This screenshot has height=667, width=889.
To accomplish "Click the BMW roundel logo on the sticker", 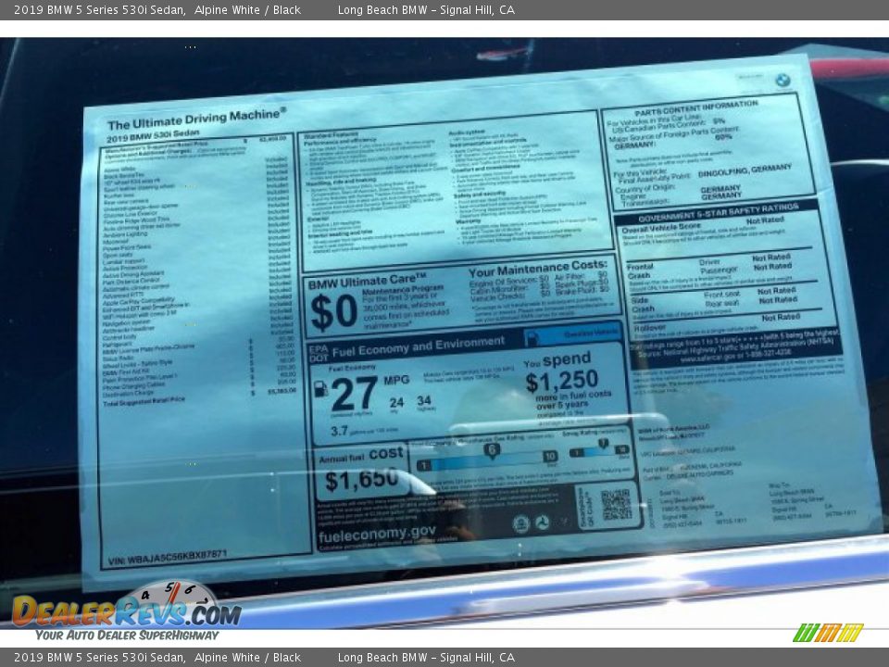I will [783, 81].
